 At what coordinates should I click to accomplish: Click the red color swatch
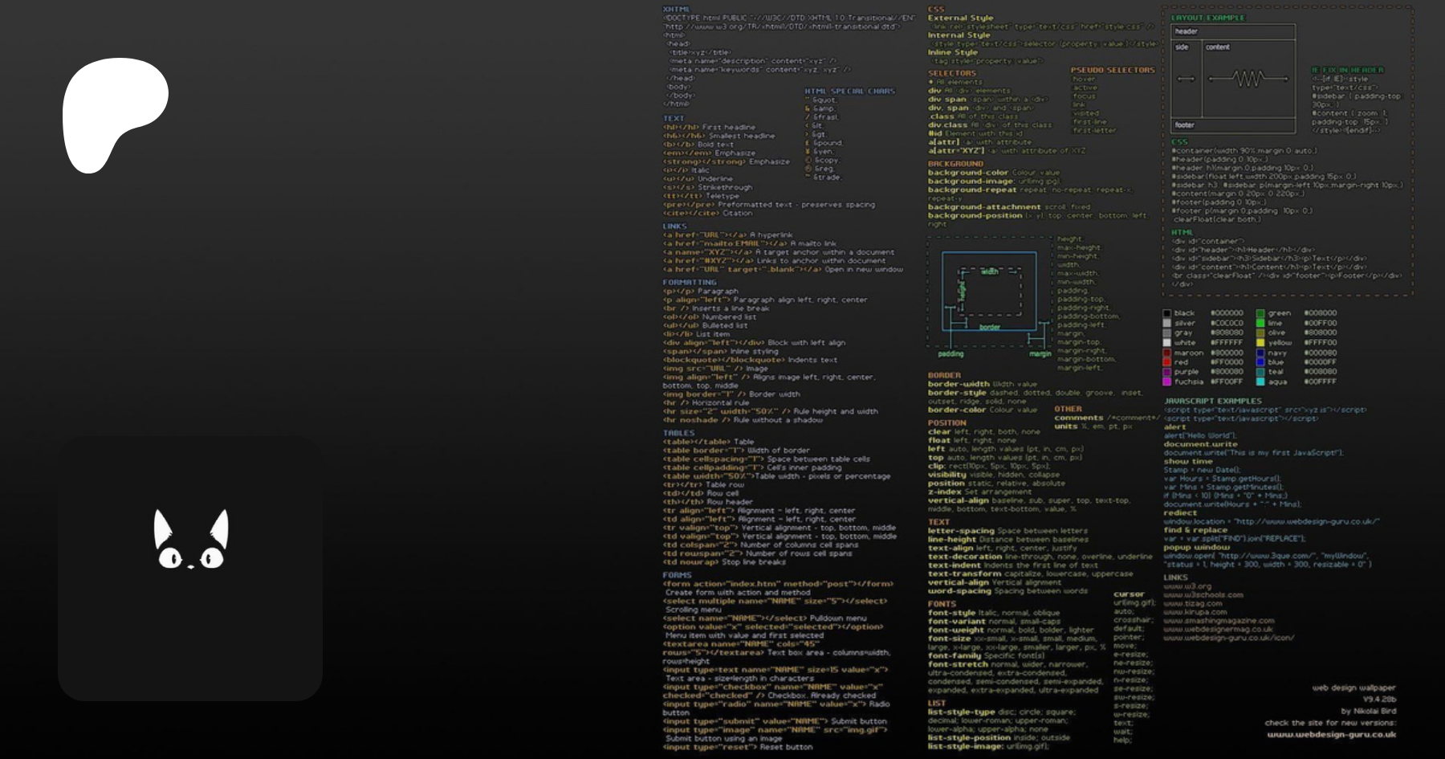click(x=1167, y=362)
